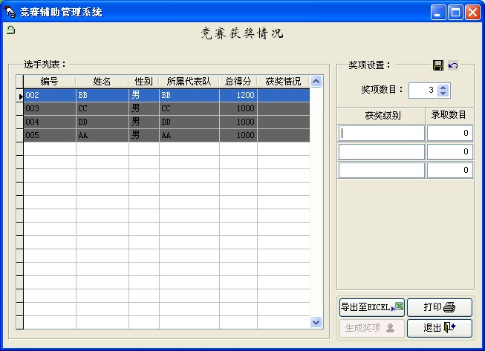
Task: Maximize the 竞赛辅助管理系统 window
Action: point(455,13)
